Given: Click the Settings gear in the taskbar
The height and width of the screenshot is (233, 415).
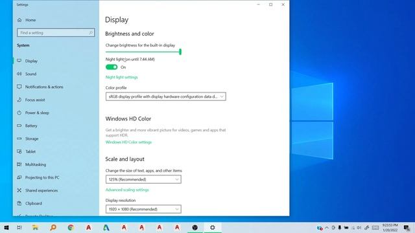Looking at the screenshot, I should [x=213, y=227].
